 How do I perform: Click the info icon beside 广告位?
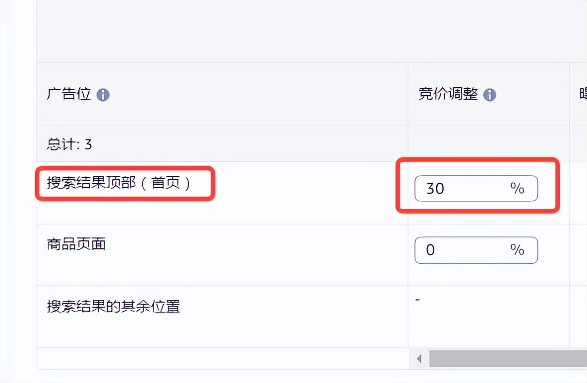(103, 95)
